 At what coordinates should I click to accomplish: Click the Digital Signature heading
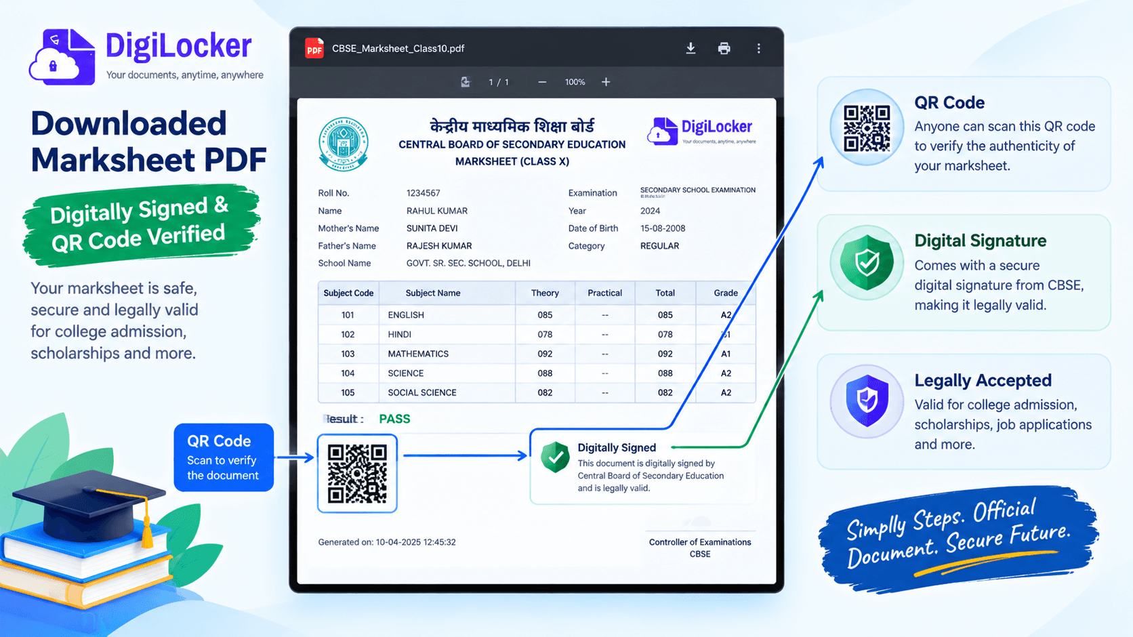tap(980, 241)
